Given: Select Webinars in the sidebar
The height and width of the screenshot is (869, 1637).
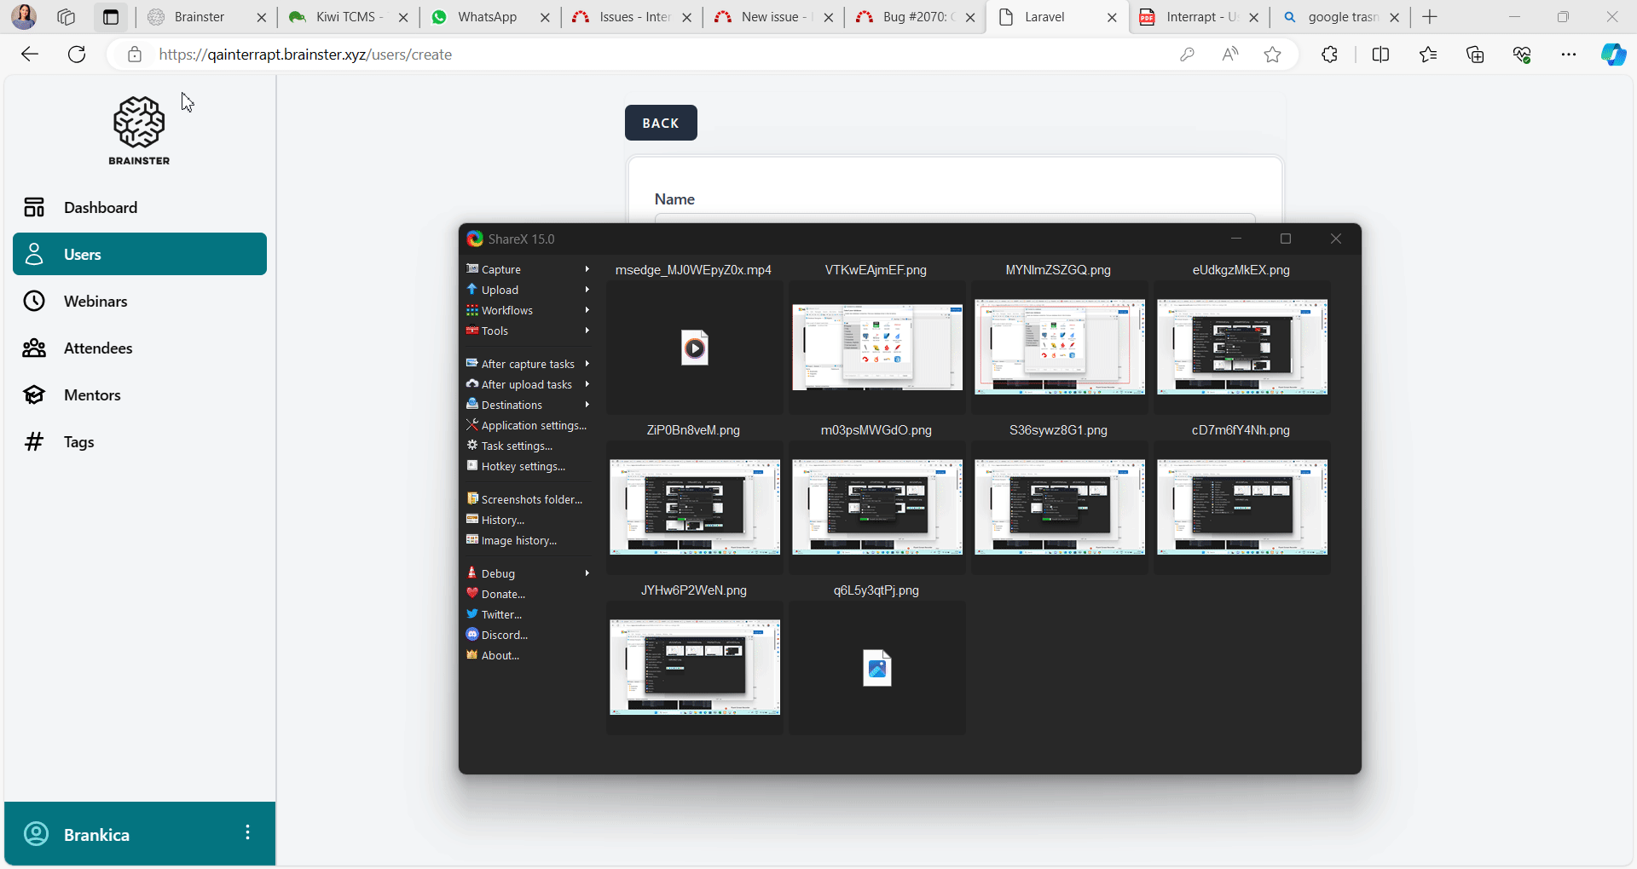Looking at the screenshot, I should (x=95, y=302).
